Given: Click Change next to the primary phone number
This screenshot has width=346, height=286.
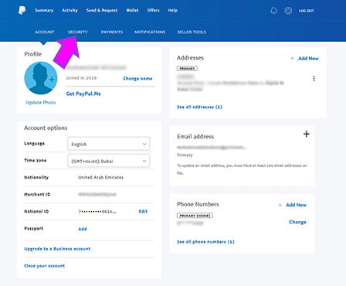Looking at the screenshot, I should click(297, 222).
